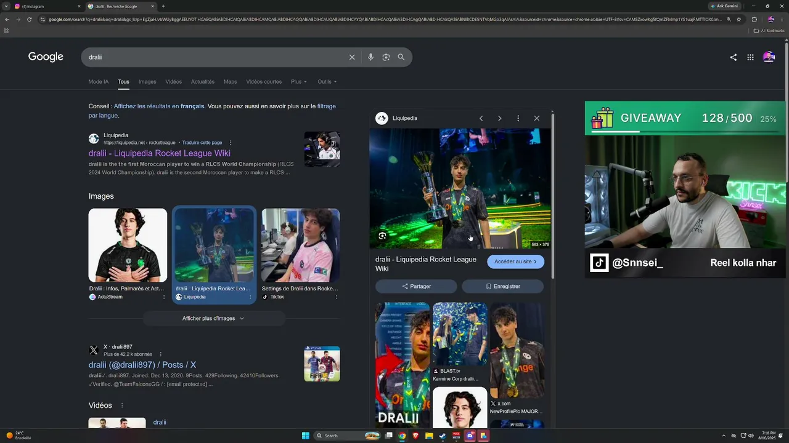The width and height of the screenshot is (789, 443).
Task: Search inside image with Lens overlay icon
Action: [382, 236]
